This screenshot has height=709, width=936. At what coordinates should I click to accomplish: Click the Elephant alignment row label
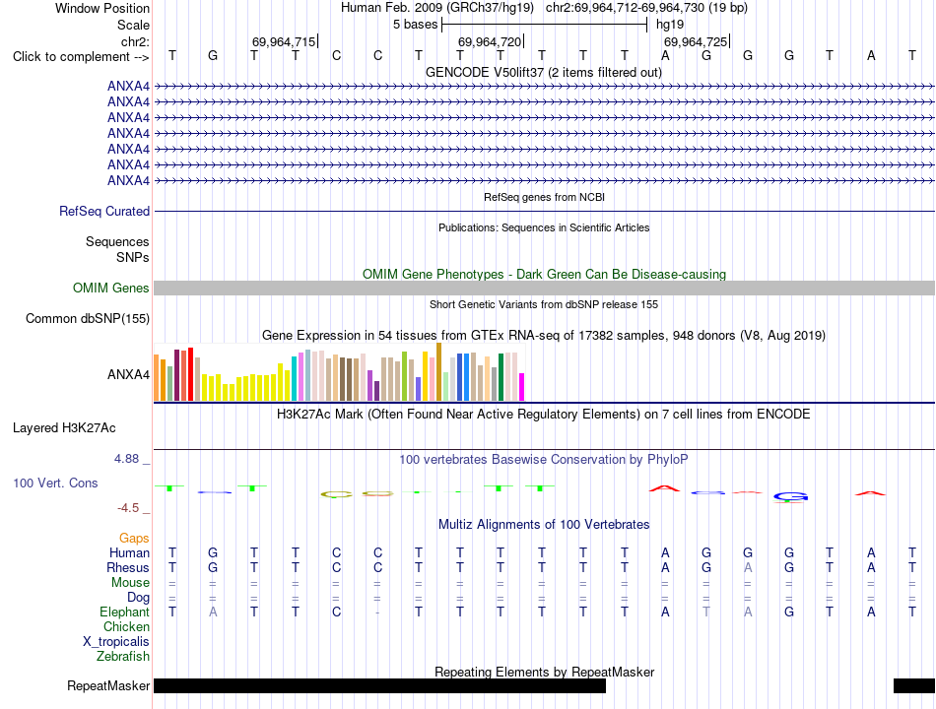click(x=125, y=612)
